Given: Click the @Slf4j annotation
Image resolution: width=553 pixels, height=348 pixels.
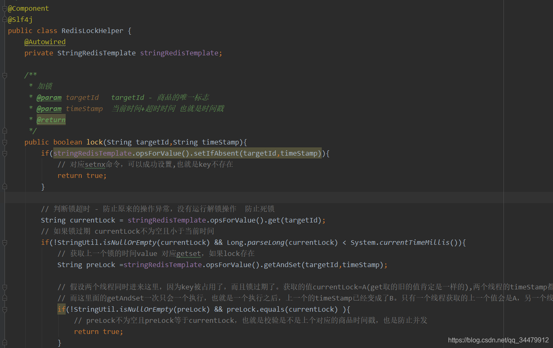Looking at the screenshot, I should (x=19, y=19).
